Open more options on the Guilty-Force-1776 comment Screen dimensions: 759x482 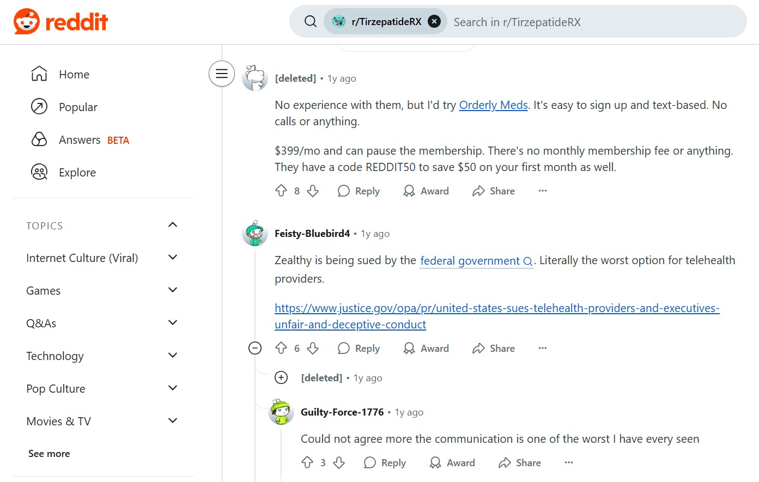(x=569, y=462)
